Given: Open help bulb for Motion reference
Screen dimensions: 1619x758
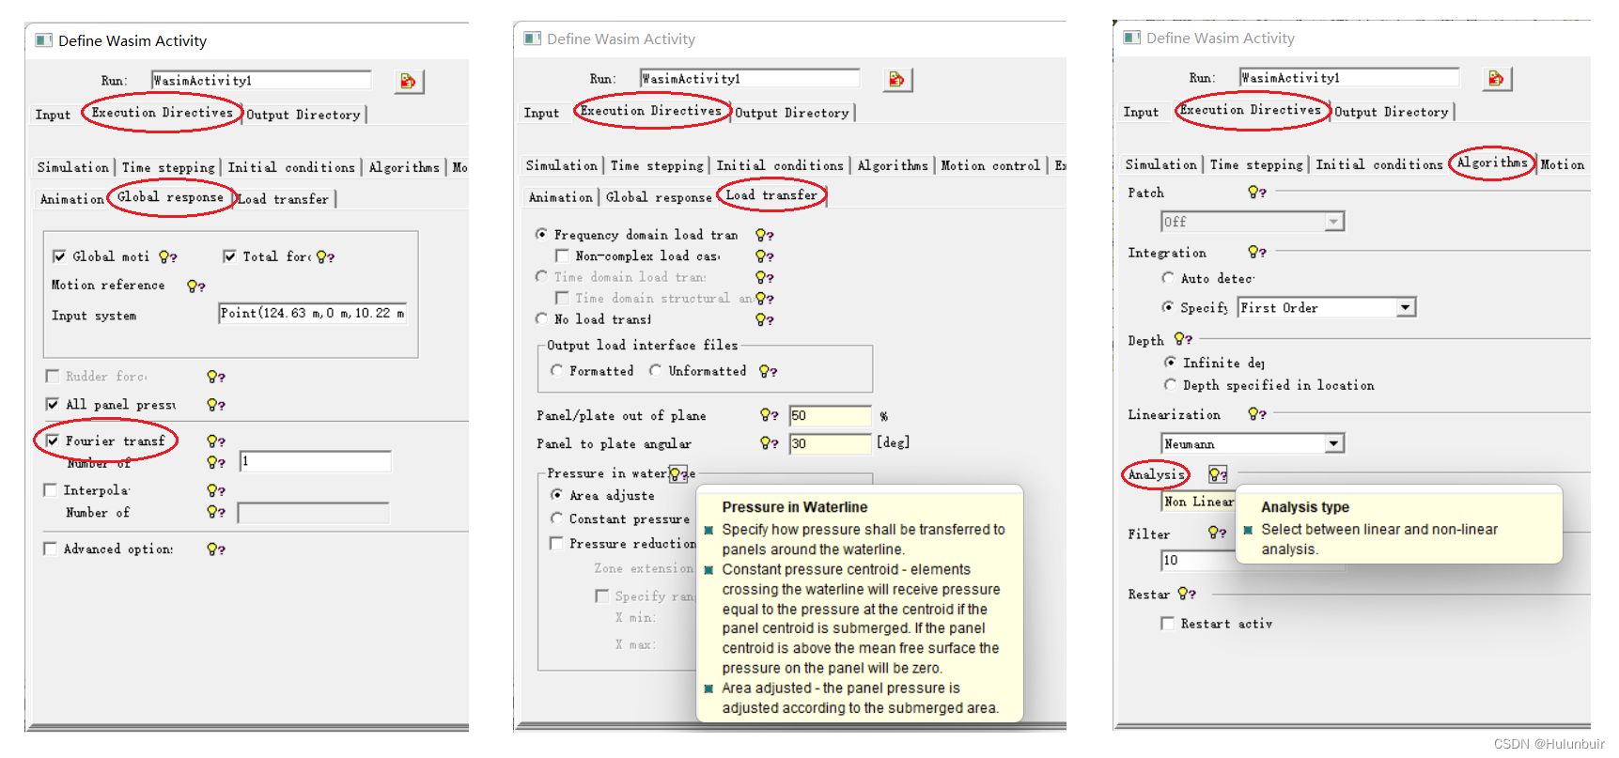Looking at the screenshot, I should coord(195,286).
